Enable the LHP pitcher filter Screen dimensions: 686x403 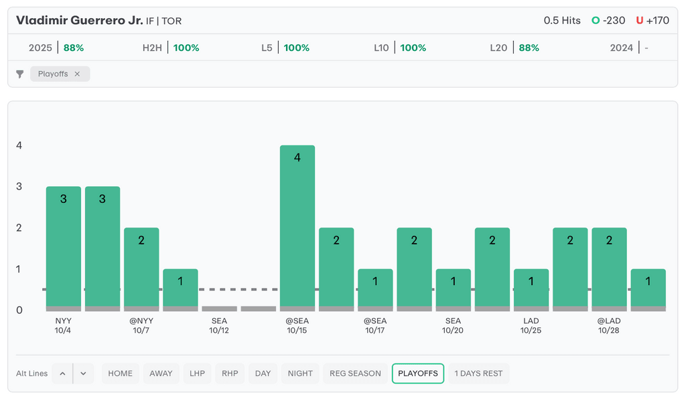198,374
